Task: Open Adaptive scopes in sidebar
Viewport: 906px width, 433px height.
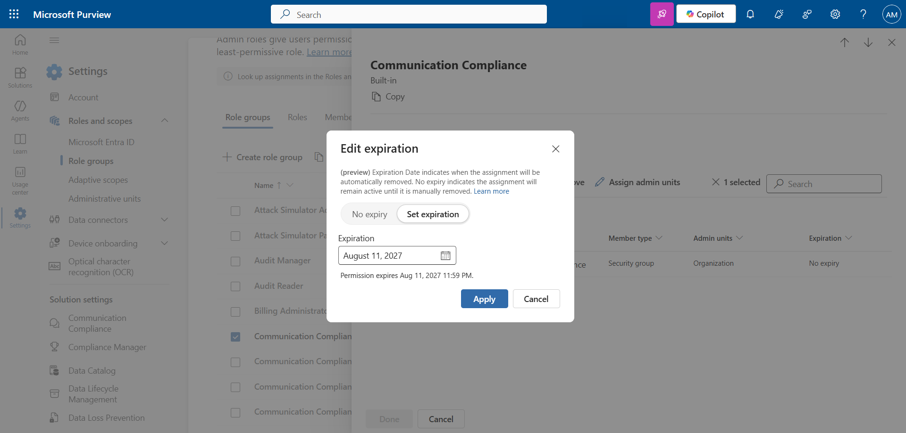Action: [98, 180]
